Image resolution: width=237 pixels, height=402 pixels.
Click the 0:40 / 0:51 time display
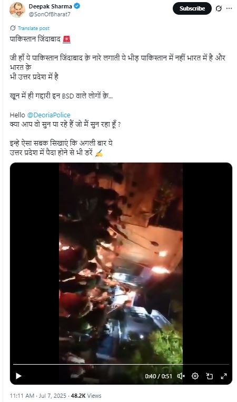[159, 376]
